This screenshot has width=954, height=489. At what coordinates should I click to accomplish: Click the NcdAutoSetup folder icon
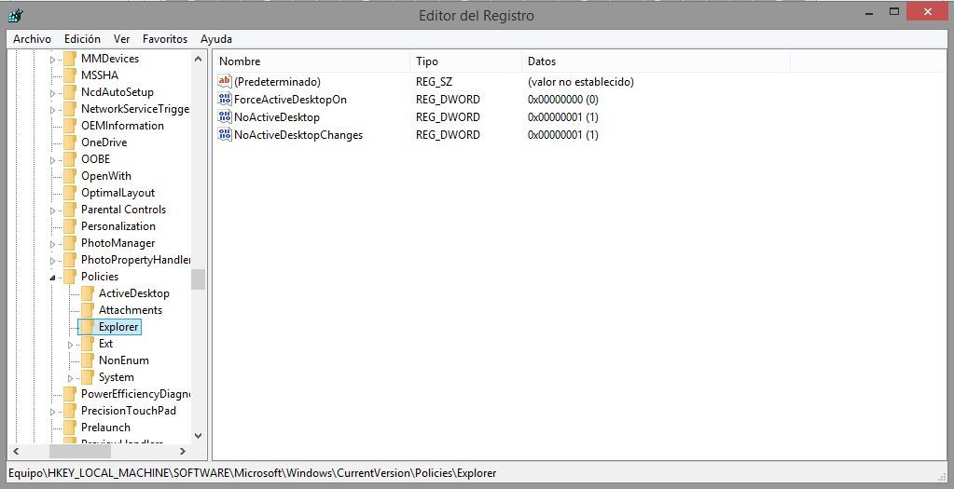coord(70,92)
